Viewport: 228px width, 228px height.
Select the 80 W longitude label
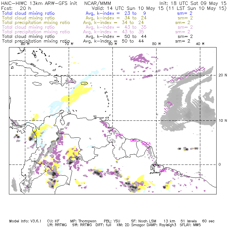(x=25, y=44)
